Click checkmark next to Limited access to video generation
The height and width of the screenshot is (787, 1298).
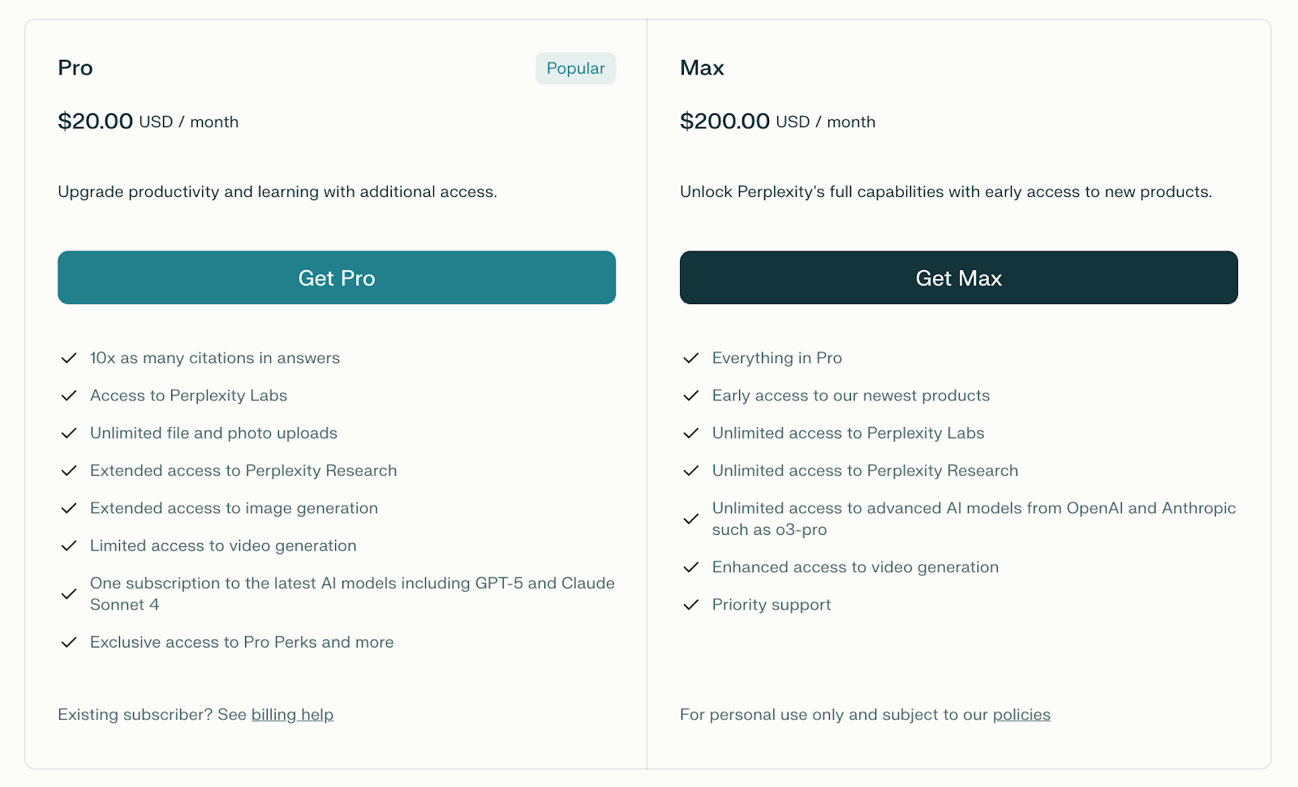pos(69,546)
